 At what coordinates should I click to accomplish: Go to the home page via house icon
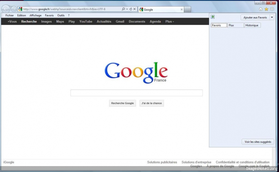(261, 9)
